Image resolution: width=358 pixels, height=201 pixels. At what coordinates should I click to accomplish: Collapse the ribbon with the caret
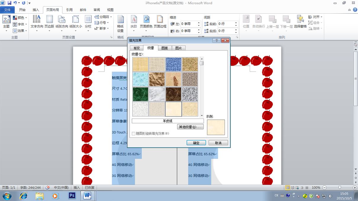click(349, 10)
